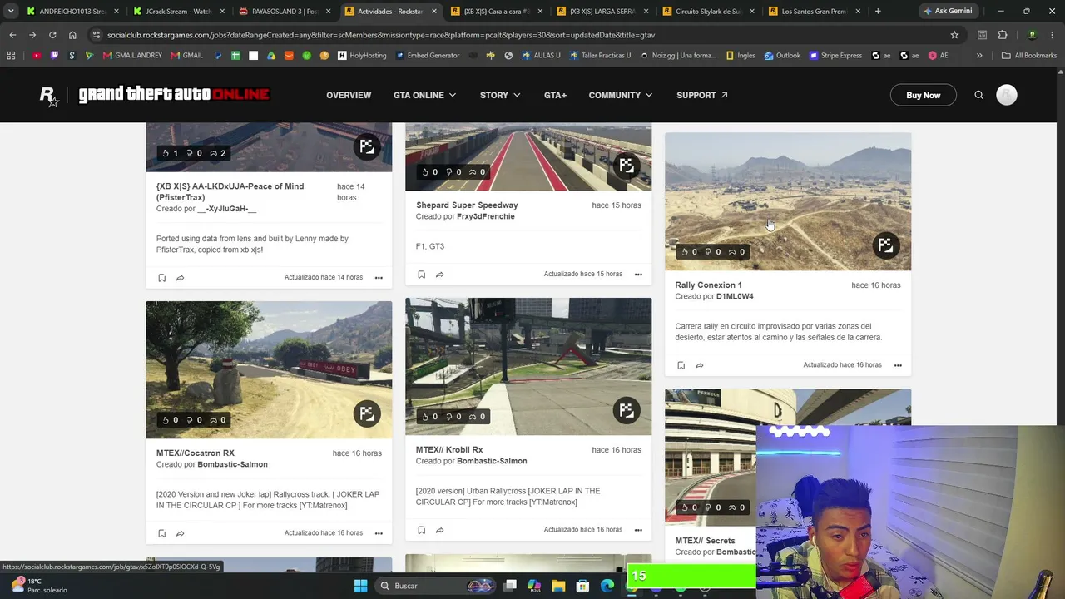Open the HolyHosting bookmark
The image size is (1065, 599).
[361, 56]
